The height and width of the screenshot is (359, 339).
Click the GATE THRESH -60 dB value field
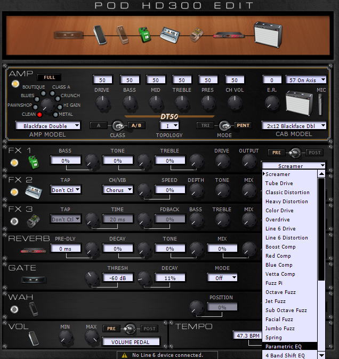pos(117,278)
